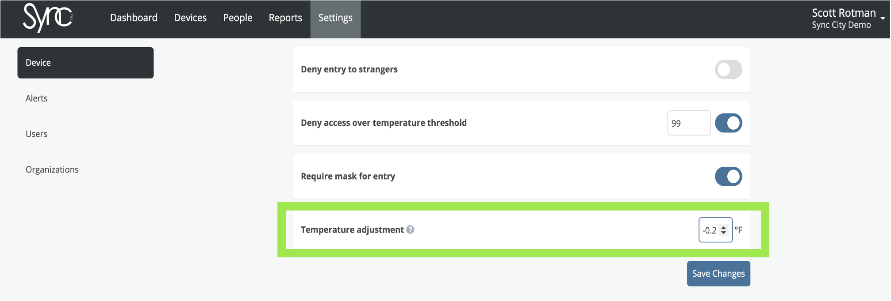Turn off Require mask for entry

[728, 176]
